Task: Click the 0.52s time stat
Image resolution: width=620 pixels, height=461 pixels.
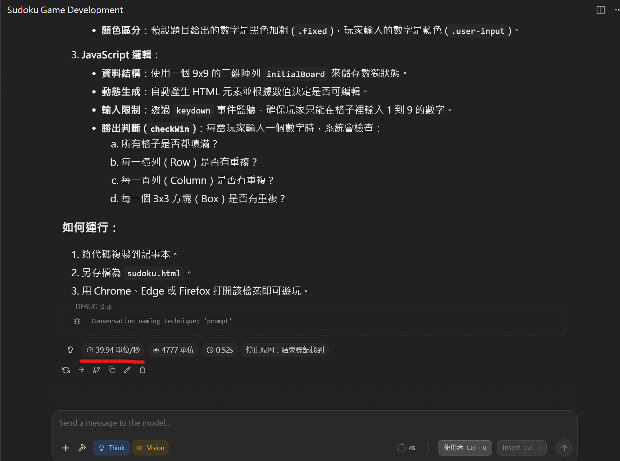Action: (220, 350)
